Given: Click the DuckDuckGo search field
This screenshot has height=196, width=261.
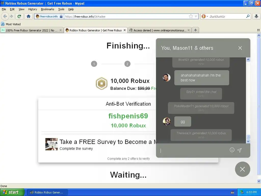Looking at the screenshot, I should pos(227,16).
